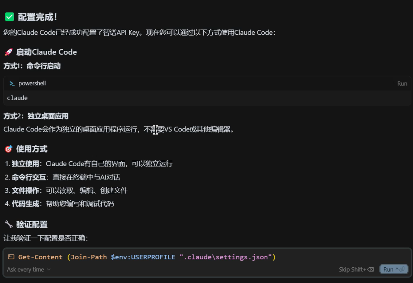This screenshot has height=283, width=413.
Task: Click the 验证配置 heading text
Action: [32, 224]
